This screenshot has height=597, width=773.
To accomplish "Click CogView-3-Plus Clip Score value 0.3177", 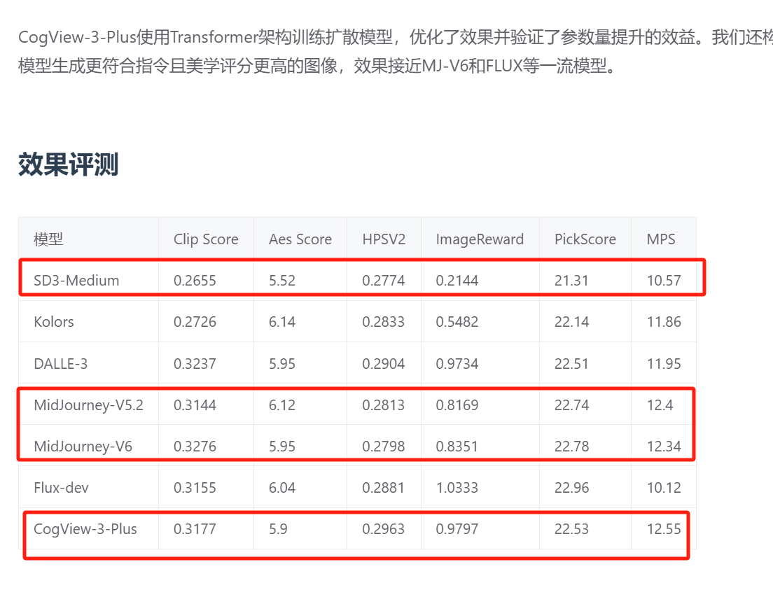I will pos(195,529).
